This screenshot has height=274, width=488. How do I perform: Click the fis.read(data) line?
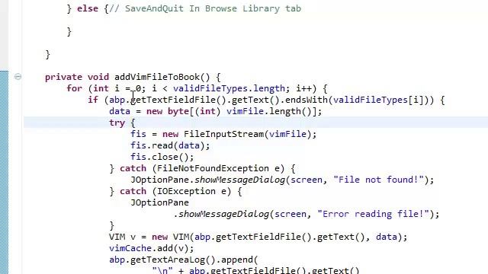[x=170, y=145]
